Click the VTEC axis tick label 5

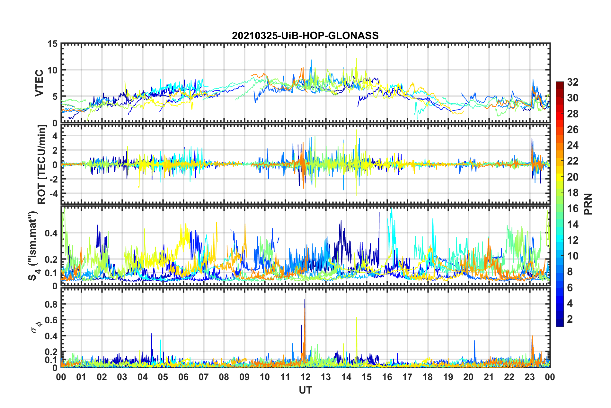55,97
